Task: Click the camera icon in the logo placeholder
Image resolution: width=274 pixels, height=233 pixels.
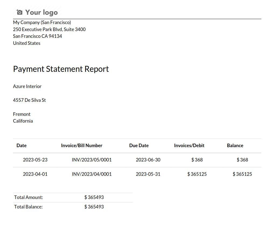Action: tap(19, 12)
